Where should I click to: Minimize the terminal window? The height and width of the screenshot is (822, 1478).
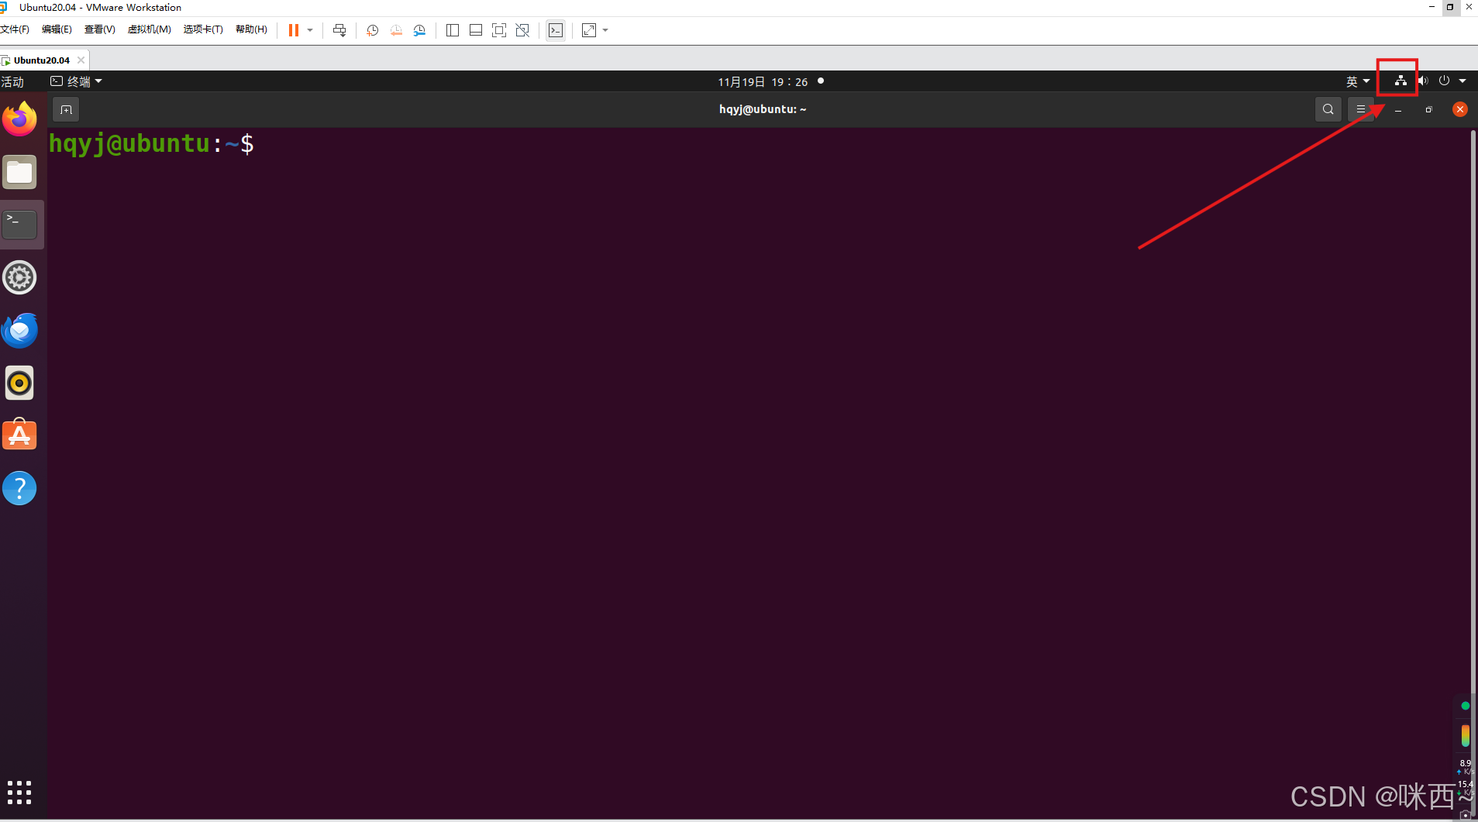1398,110
